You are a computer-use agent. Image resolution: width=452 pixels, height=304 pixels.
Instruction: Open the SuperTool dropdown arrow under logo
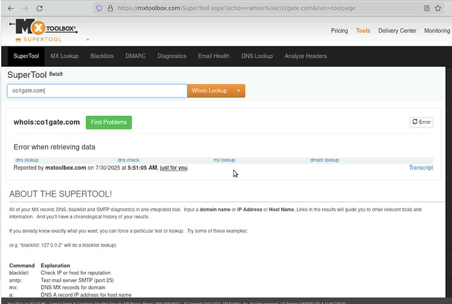click(x=88, y=39)
